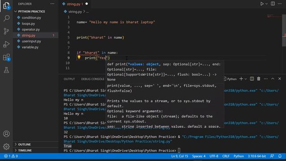The width and height of the screenshot is (286, 161).
Task: Create a new terminal with plus
Action: tap(241, 79)
